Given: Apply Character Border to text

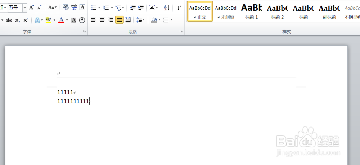Looking at the screenshot, I should (82, 7).
